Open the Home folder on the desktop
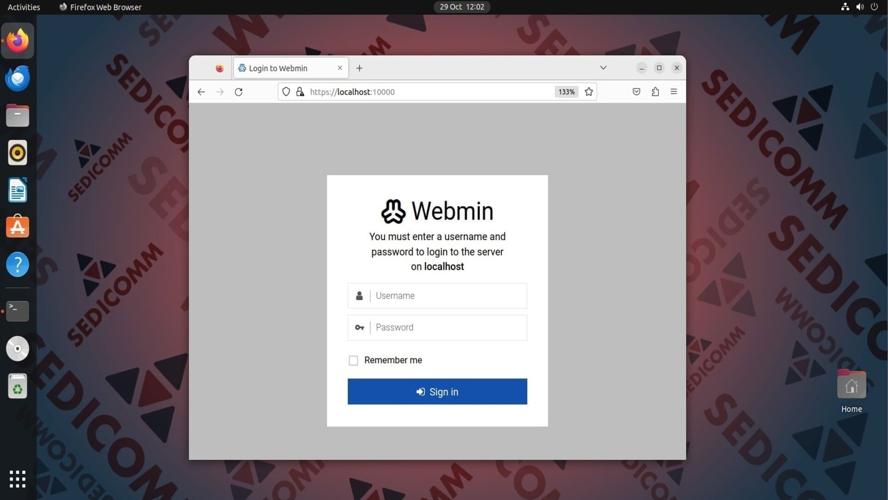Screen dimensions: 888x500 click(851, 392)
